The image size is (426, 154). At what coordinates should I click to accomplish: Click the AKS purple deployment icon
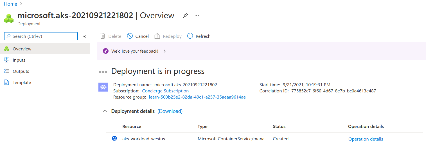[103, 87]
